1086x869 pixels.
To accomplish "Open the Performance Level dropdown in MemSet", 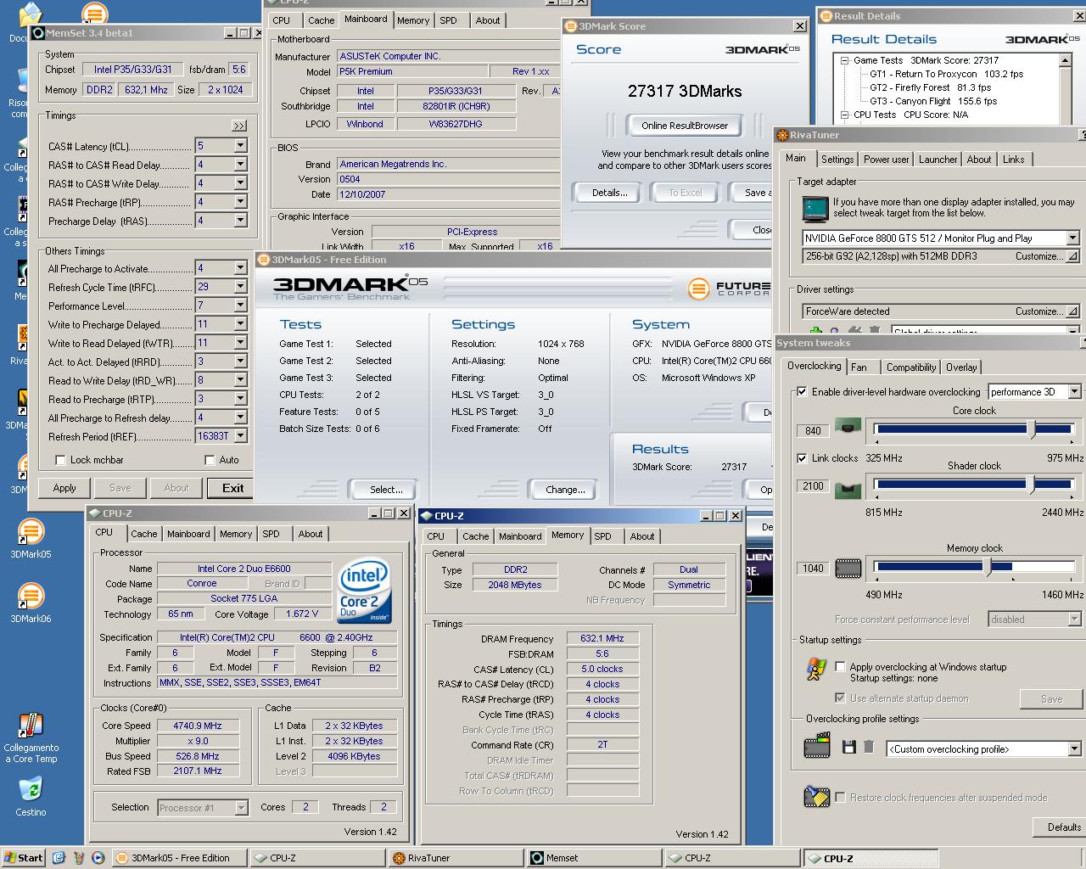I will (x=240, y=306).
